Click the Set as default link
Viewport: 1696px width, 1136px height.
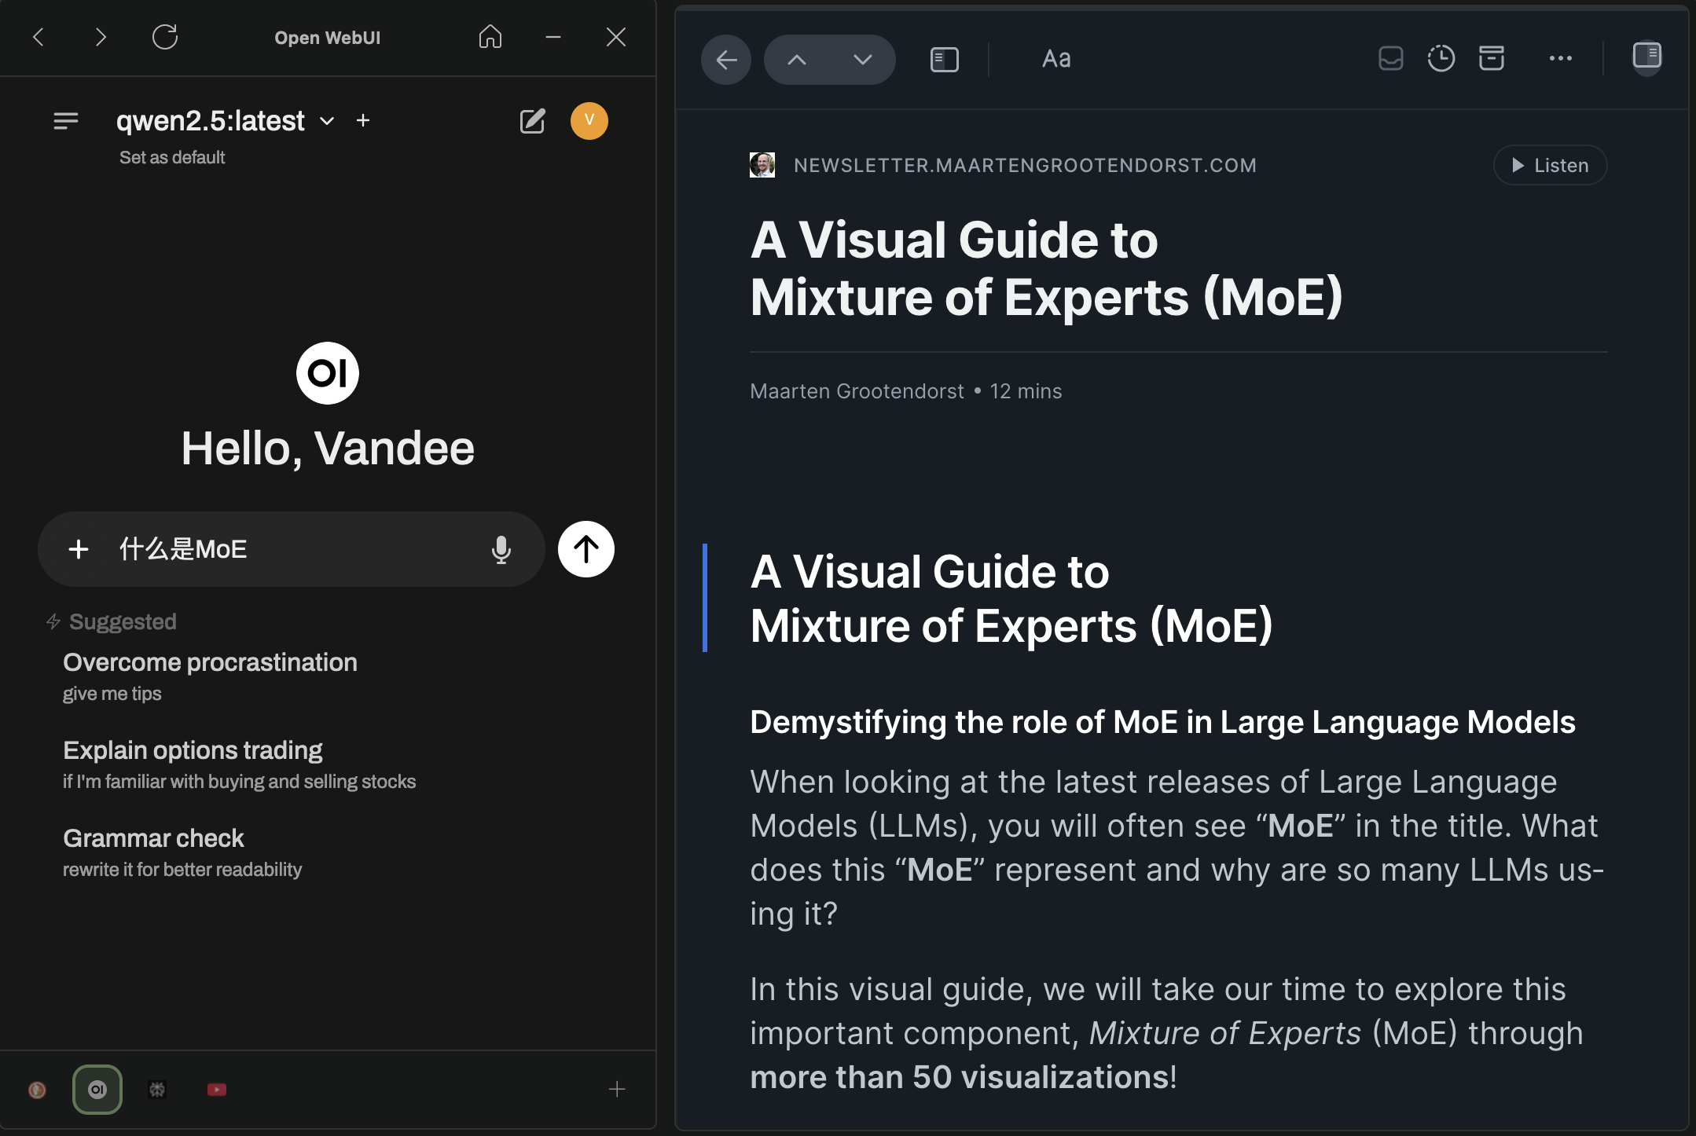coord(172,157)
